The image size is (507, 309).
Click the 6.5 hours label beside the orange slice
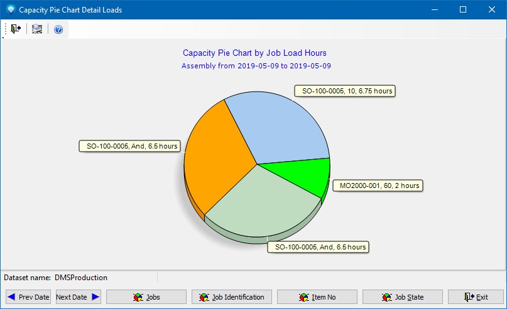130,146
